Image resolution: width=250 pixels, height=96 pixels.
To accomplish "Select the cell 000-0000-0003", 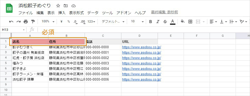I will click(x=103, y=63).
